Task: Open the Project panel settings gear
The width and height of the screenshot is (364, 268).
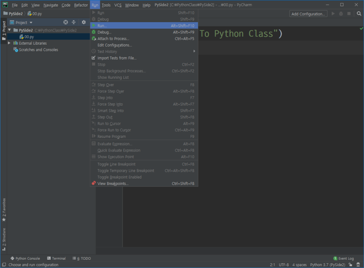Action: [83, 22]
